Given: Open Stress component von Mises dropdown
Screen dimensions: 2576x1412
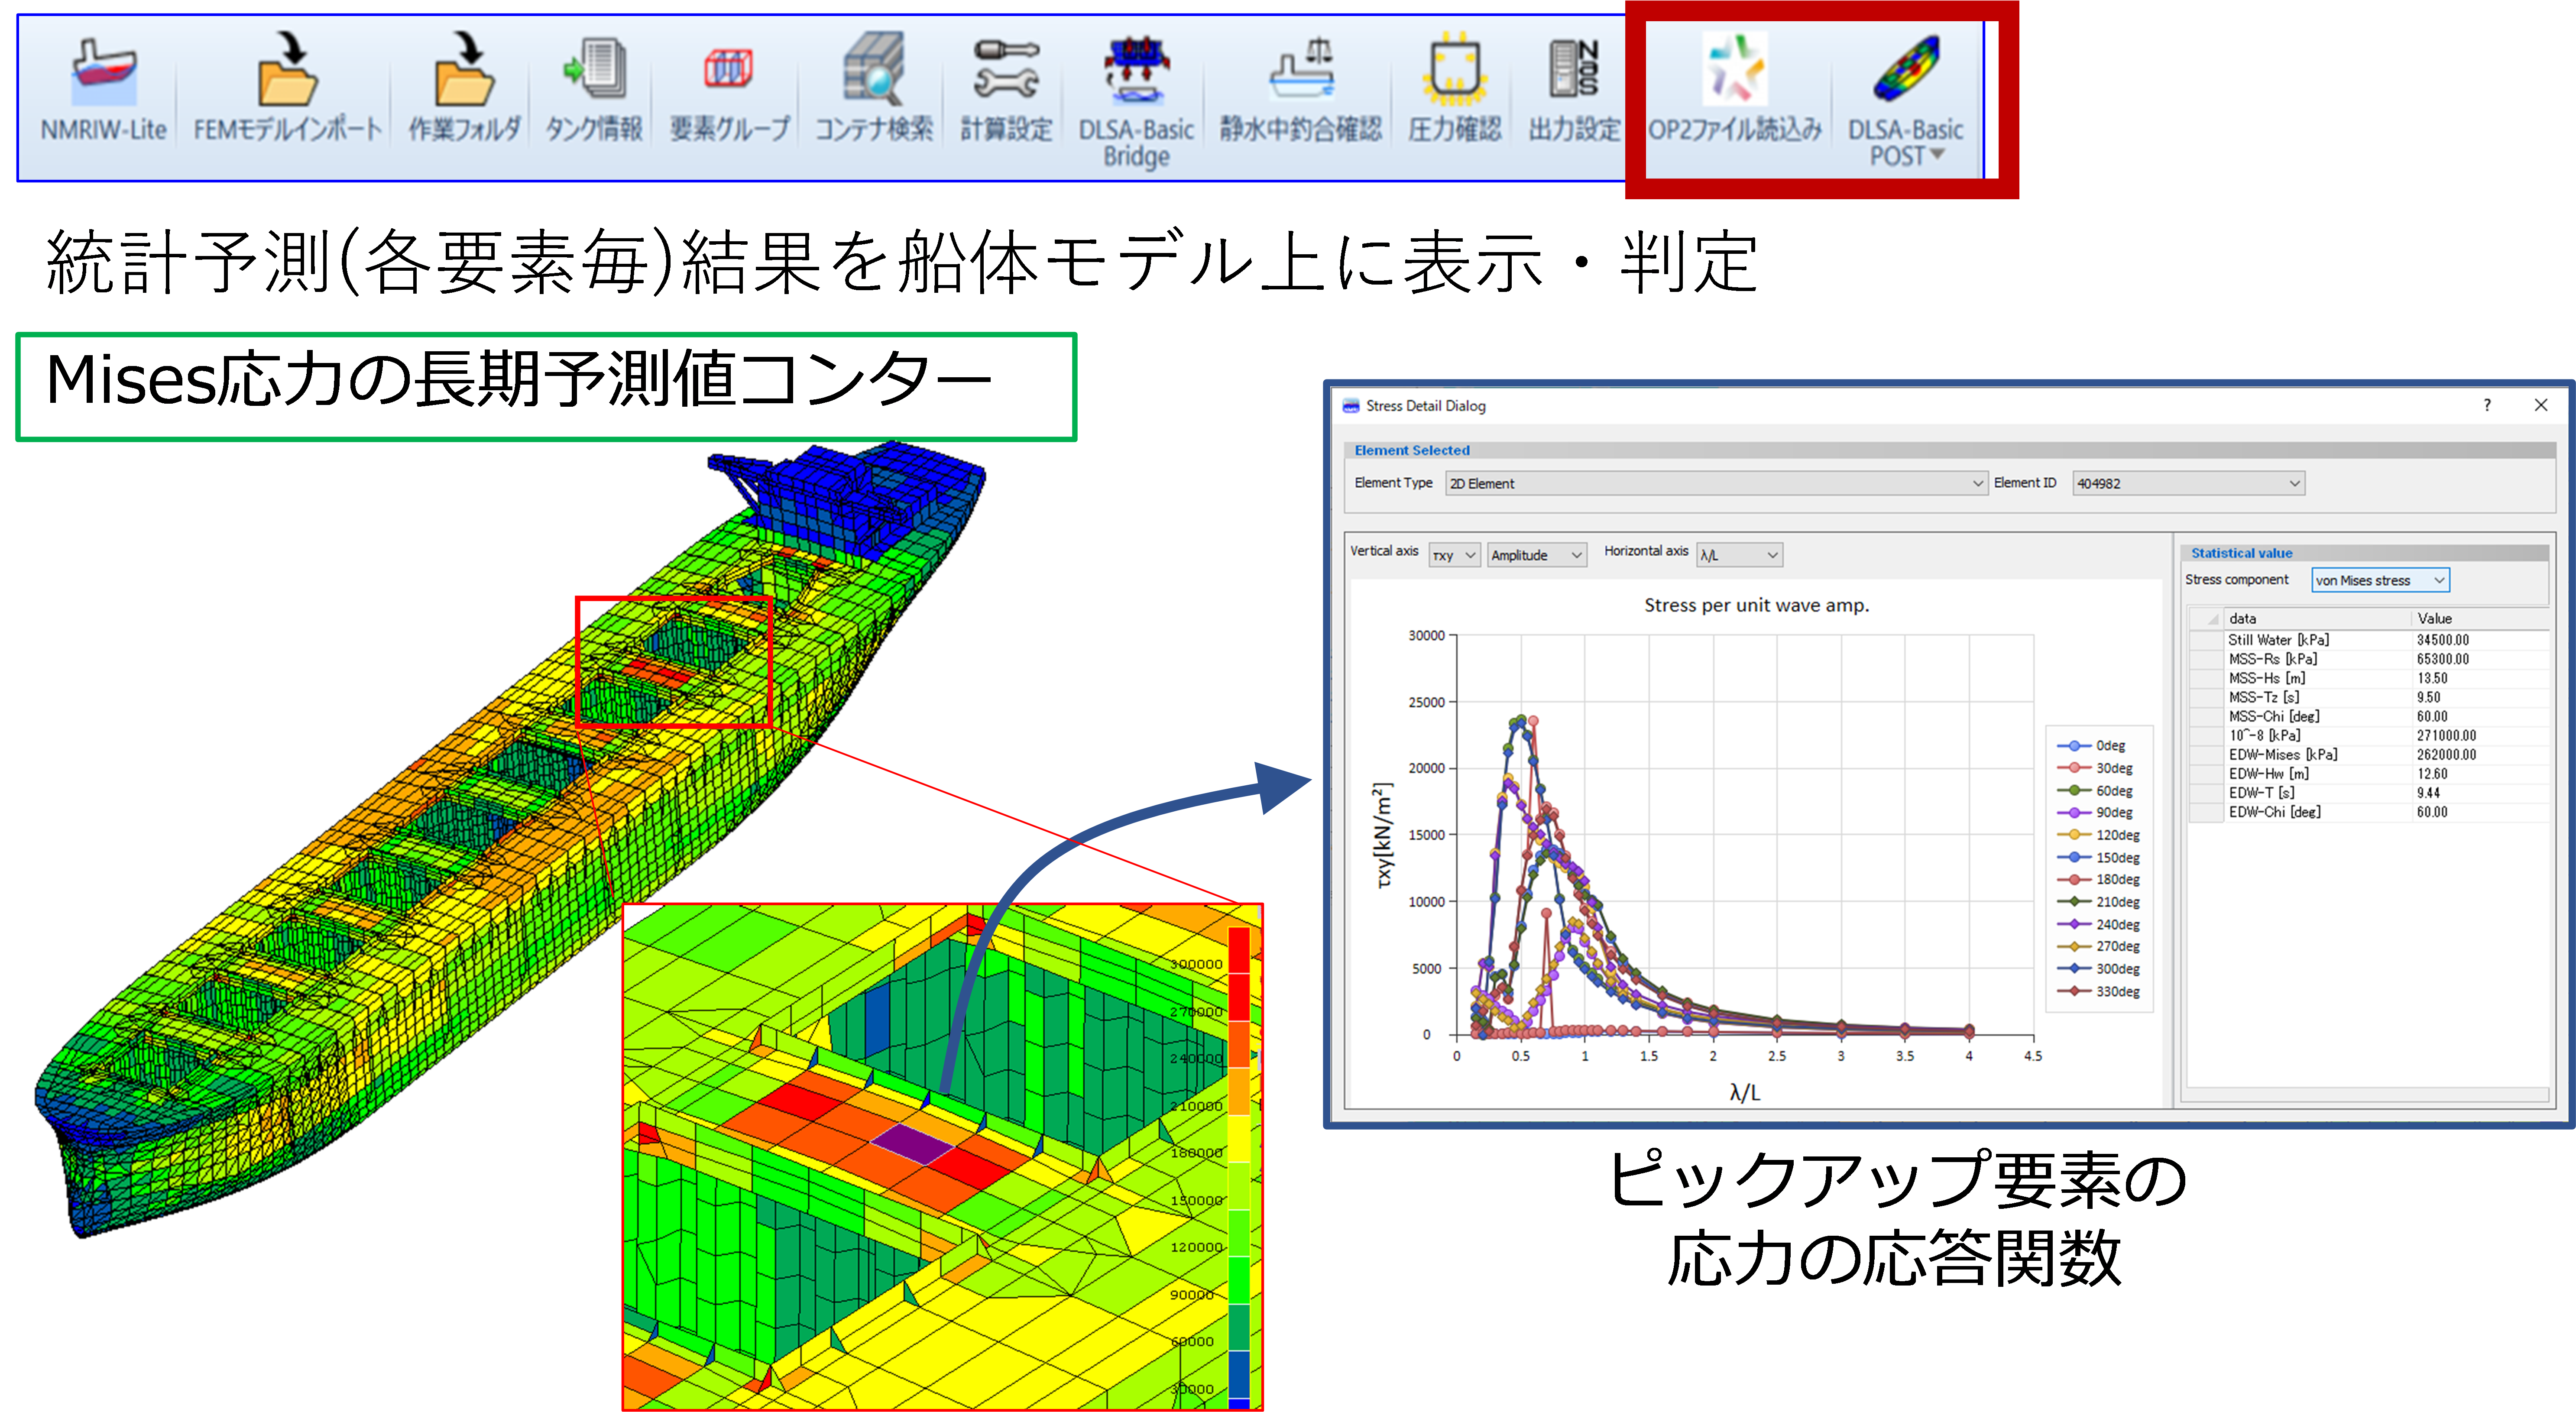Looking at the screenshot, I should coord(2380,580).
